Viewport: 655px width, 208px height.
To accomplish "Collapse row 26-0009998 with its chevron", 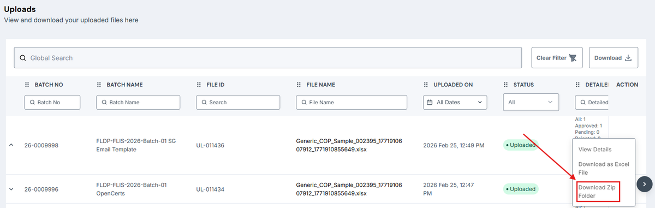I will point(11,145).
